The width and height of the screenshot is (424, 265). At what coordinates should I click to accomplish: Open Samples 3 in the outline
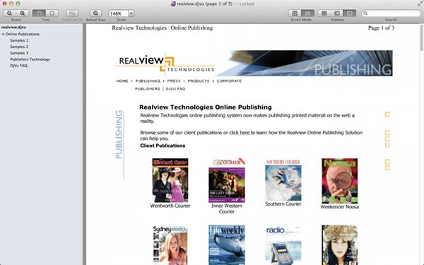(19, 53)
